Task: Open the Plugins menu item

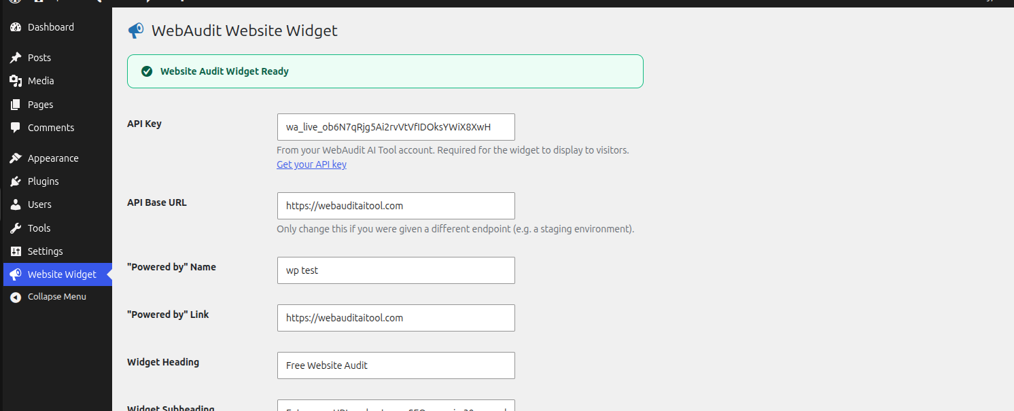Action: pos(58,181)
